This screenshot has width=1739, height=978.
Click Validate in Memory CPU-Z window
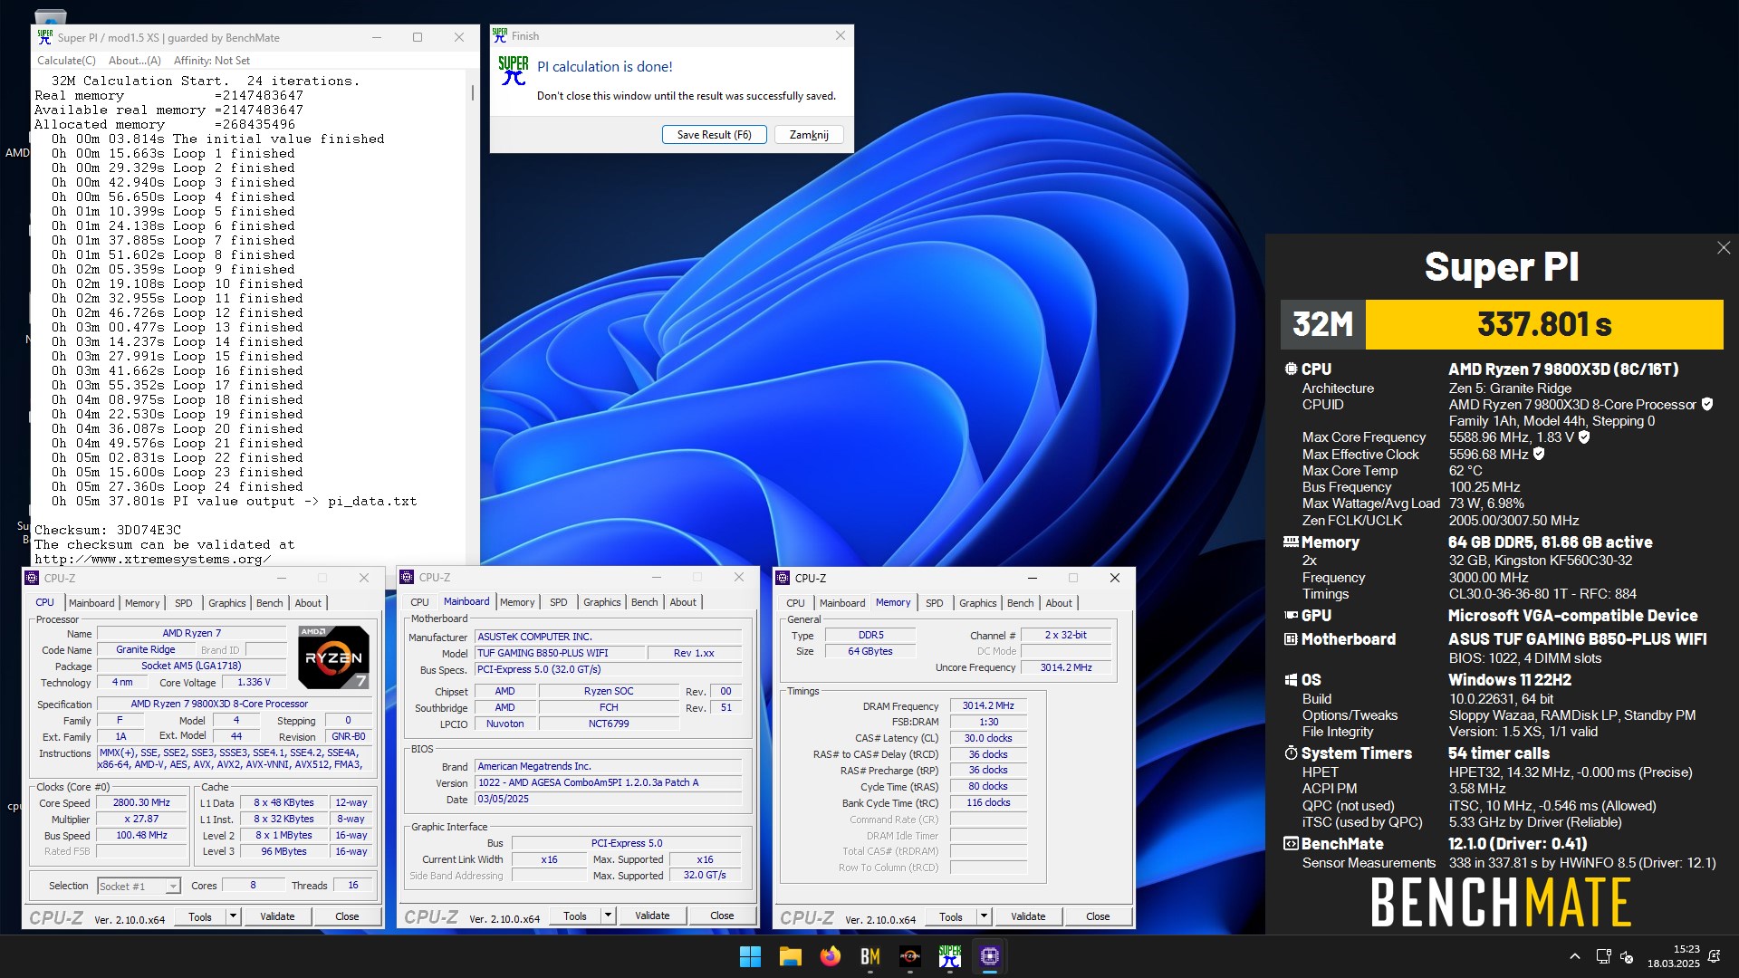[1028, 916]
